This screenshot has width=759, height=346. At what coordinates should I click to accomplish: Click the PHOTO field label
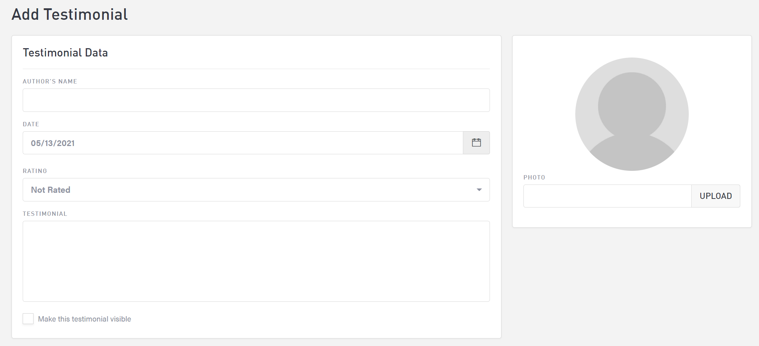point(534,177)
